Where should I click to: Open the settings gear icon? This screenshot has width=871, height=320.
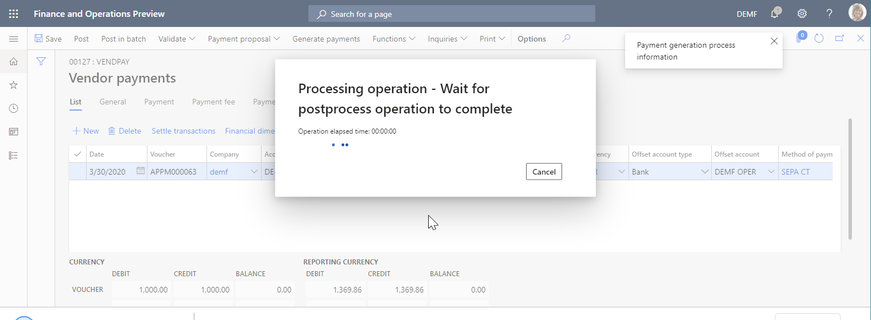[802, 13]
